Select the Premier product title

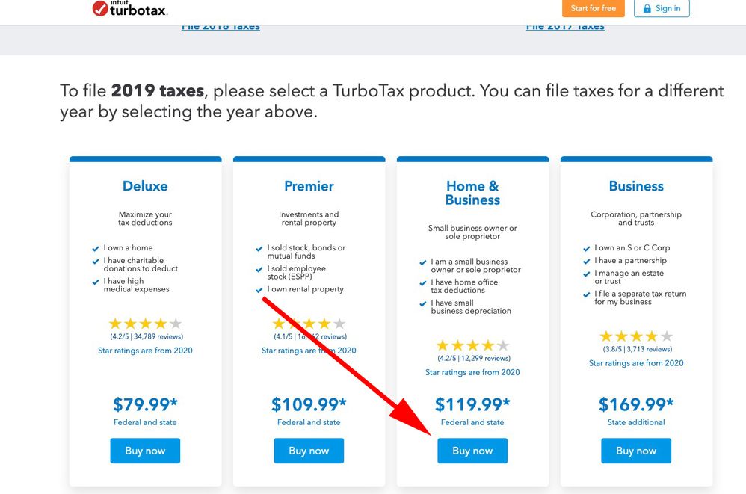pos(309,186)
